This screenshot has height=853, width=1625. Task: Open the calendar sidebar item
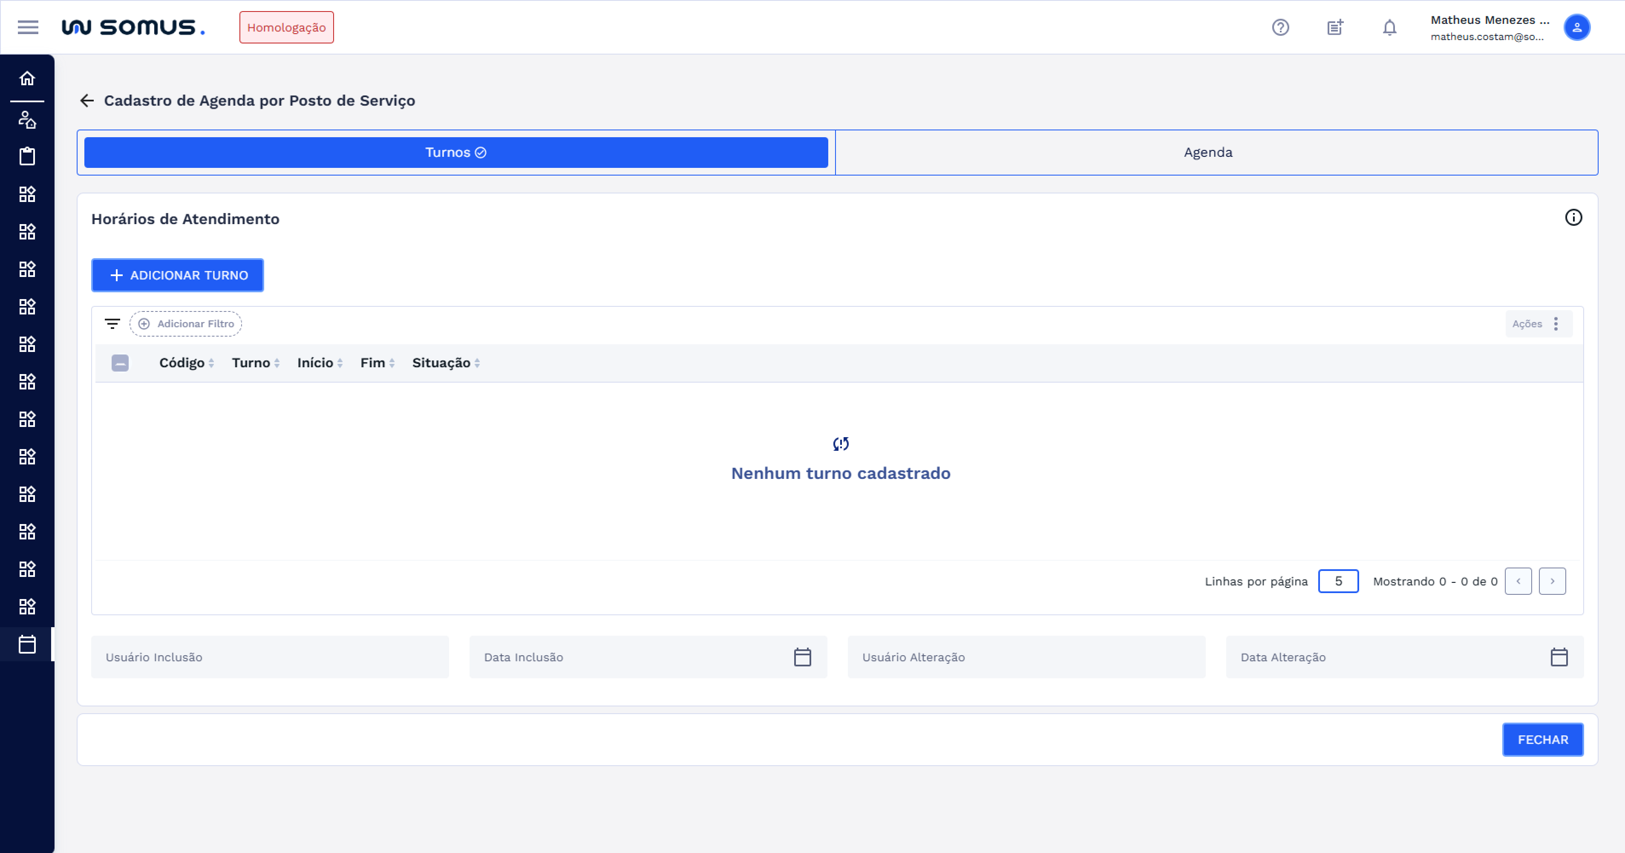27,644
